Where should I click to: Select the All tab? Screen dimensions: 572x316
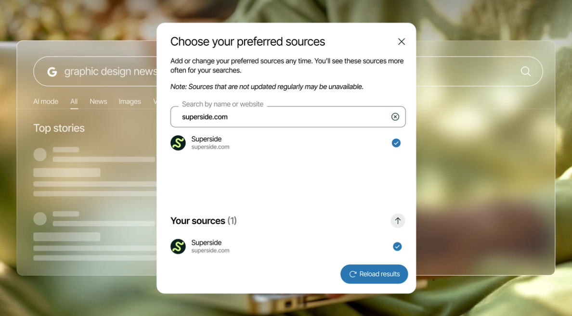pyautogui.click(x=74, y=101)
